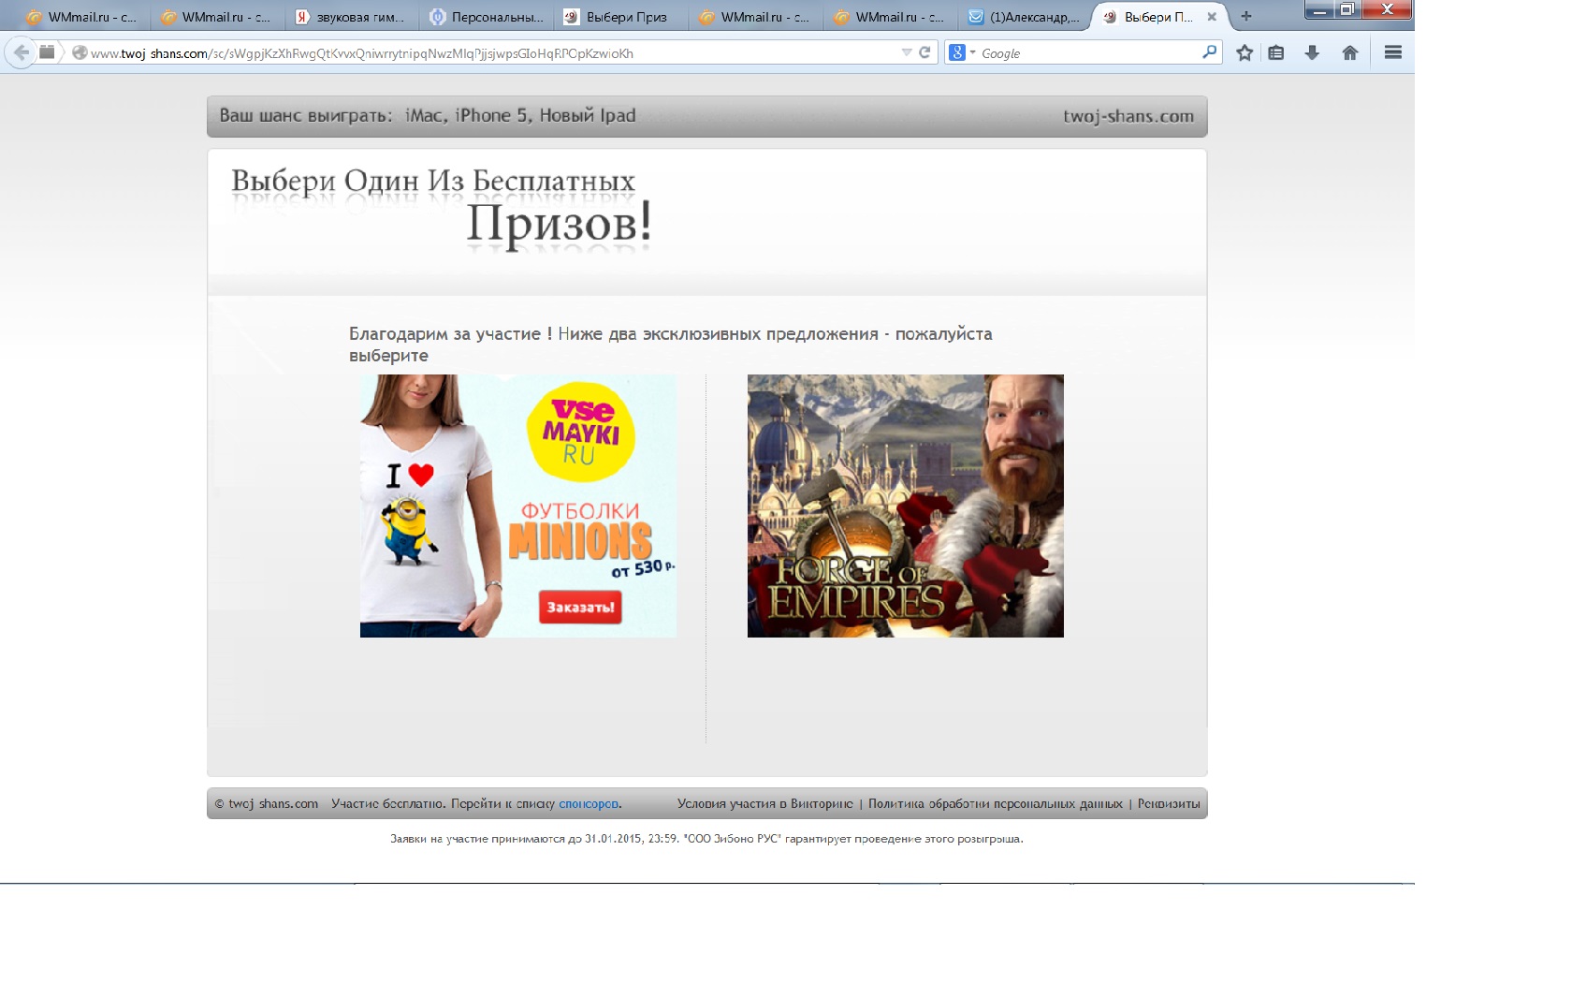Screen dimensions: 1572x983
Task: Open a new tab with the plus button
Action: 1245,16
